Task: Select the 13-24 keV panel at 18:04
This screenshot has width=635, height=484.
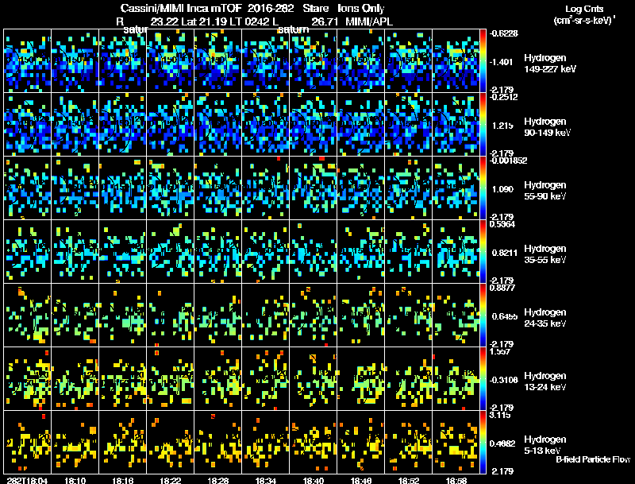Action: pyautogui.click(x=27, y=379)
